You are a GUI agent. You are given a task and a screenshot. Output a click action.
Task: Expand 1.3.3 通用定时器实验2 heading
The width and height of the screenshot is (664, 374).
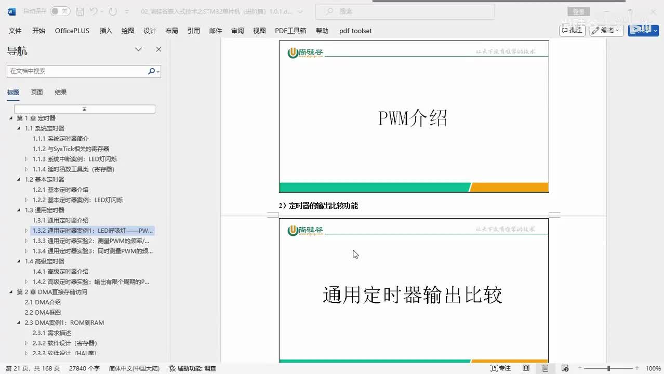click(x=27, y=241)
